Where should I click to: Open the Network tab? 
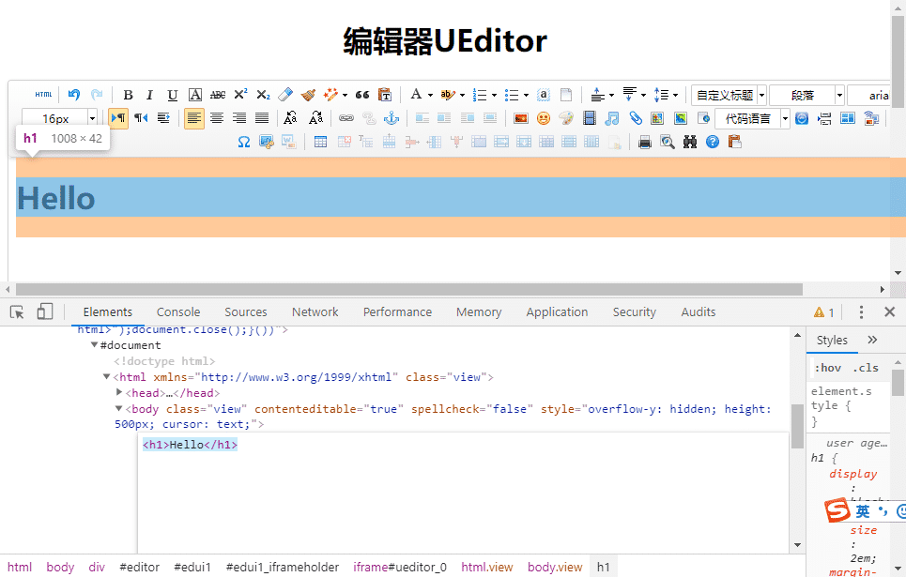tap(315, 311)
